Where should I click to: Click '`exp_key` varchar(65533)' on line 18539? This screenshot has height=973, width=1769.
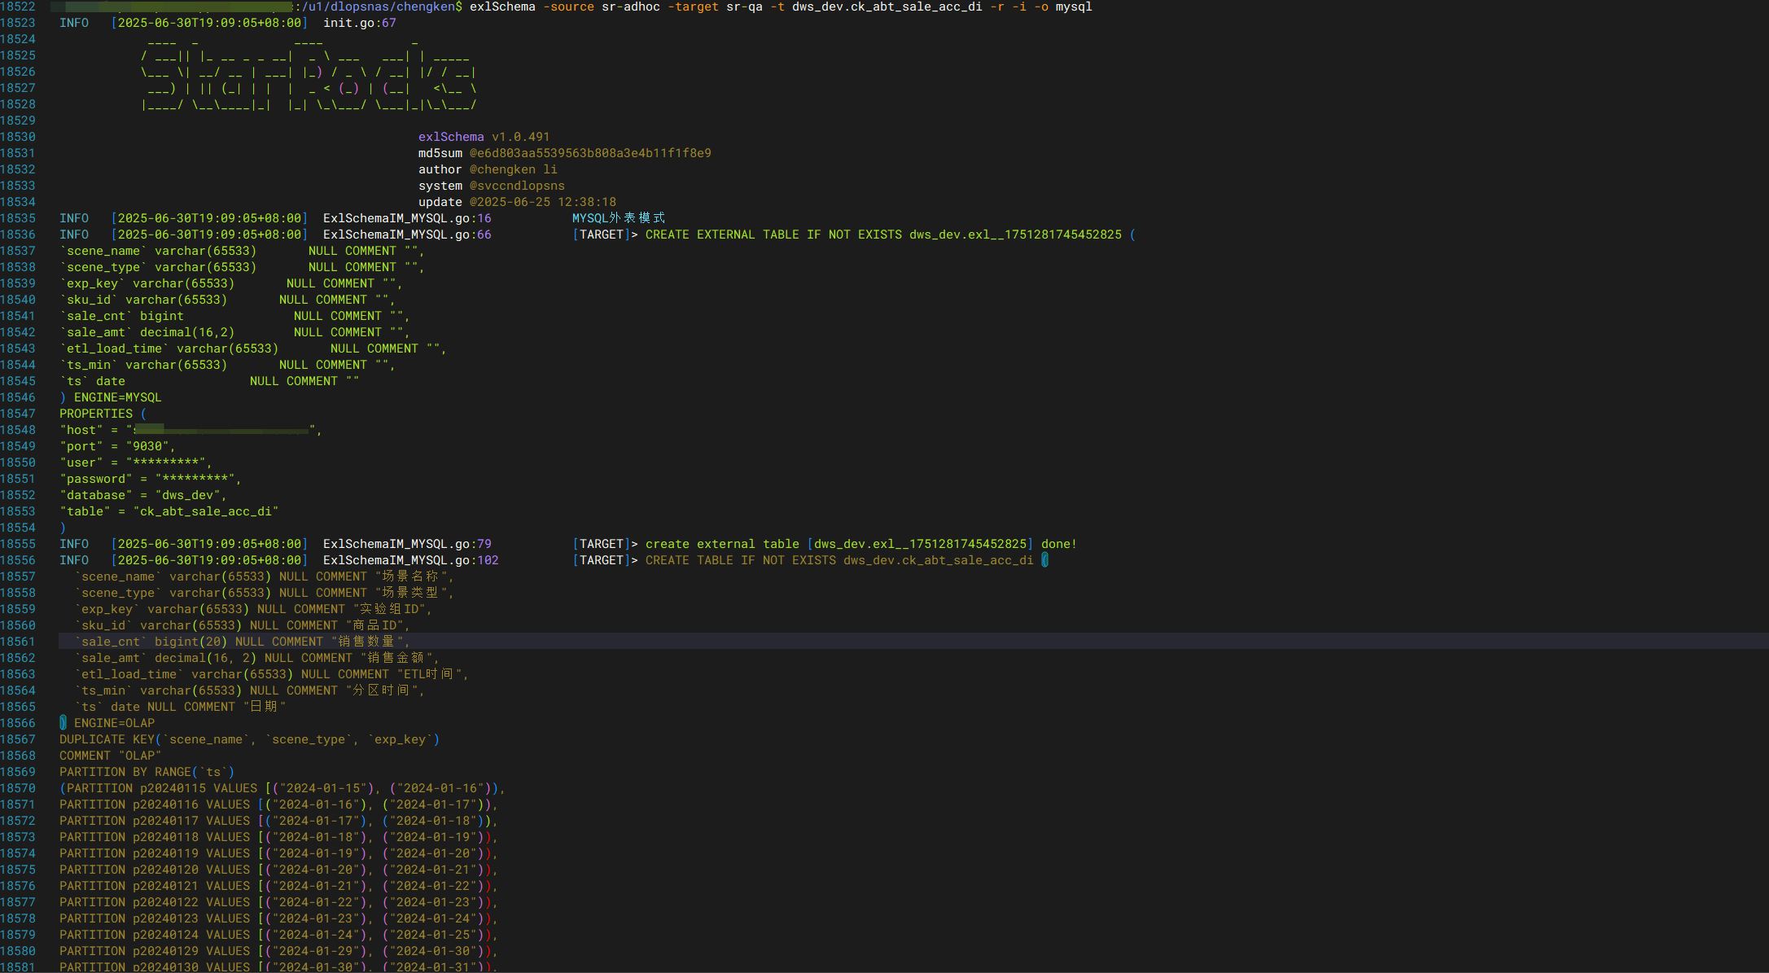(147, 283)
